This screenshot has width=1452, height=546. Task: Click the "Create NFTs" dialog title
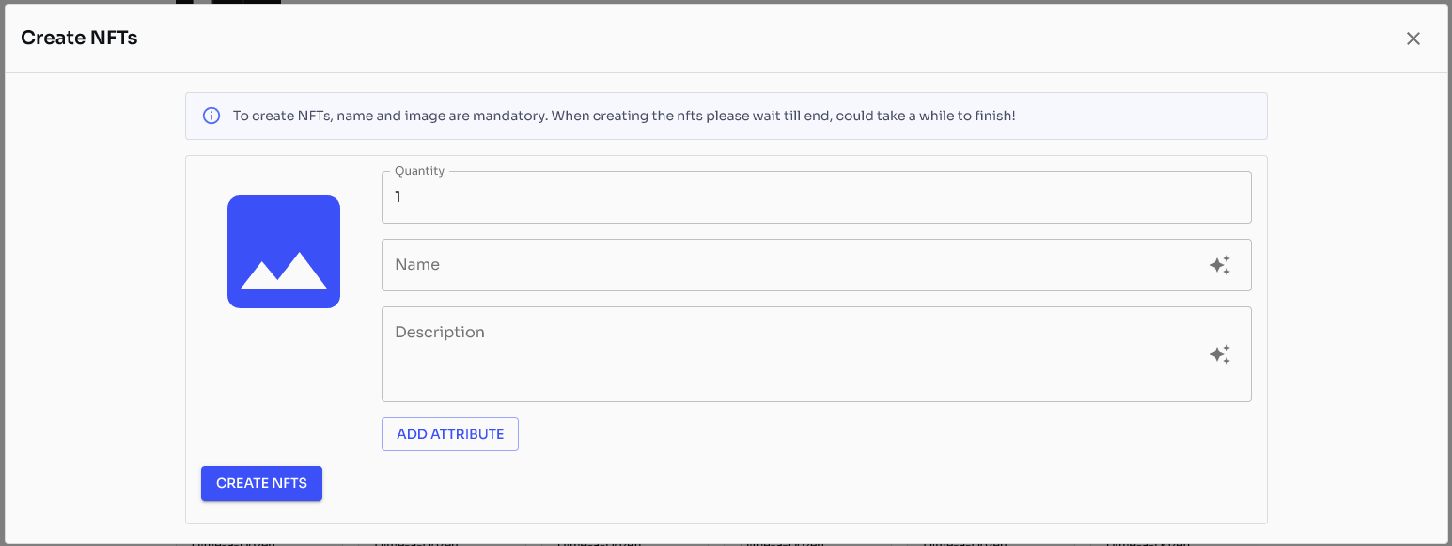pos(79,39)
